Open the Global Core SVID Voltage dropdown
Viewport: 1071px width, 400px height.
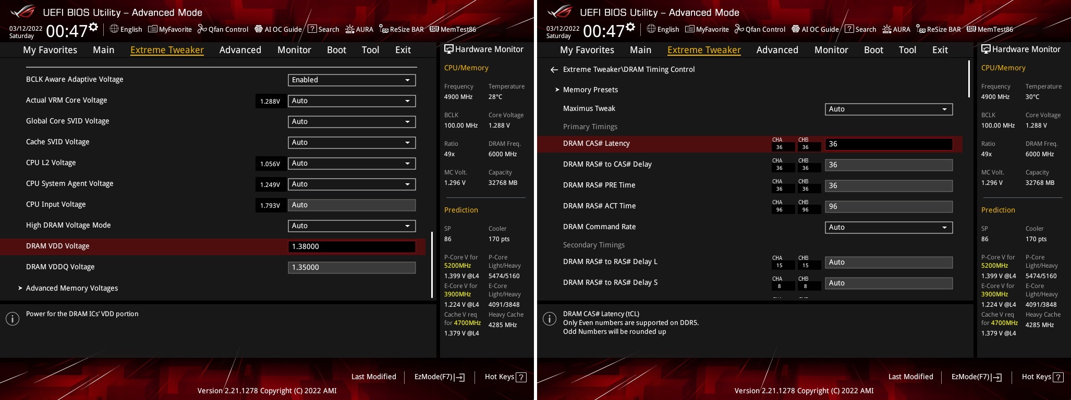click(351, 121)
